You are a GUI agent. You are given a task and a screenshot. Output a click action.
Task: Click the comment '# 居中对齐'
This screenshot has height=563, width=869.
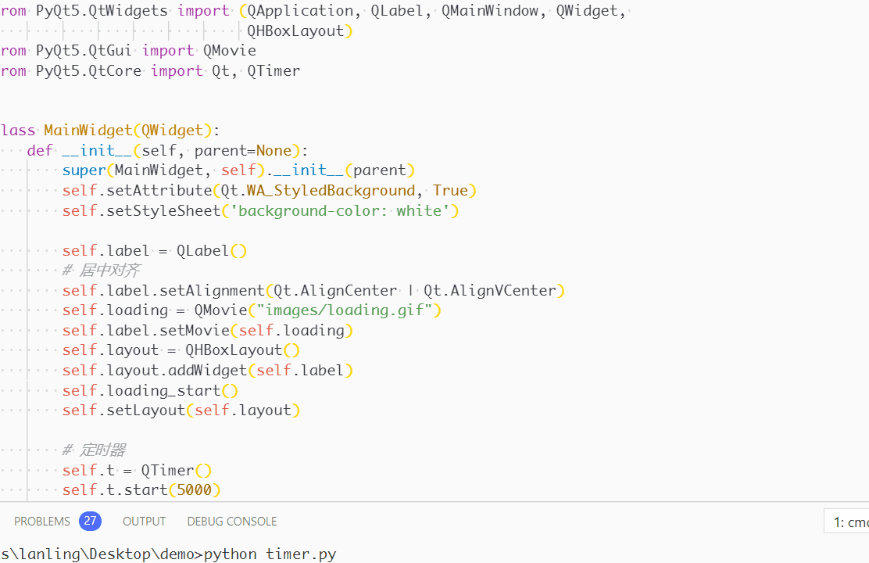102,271
